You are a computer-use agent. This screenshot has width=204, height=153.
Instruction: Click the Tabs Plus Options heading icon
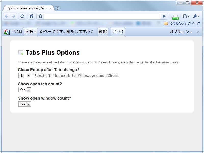pos(21,53)
